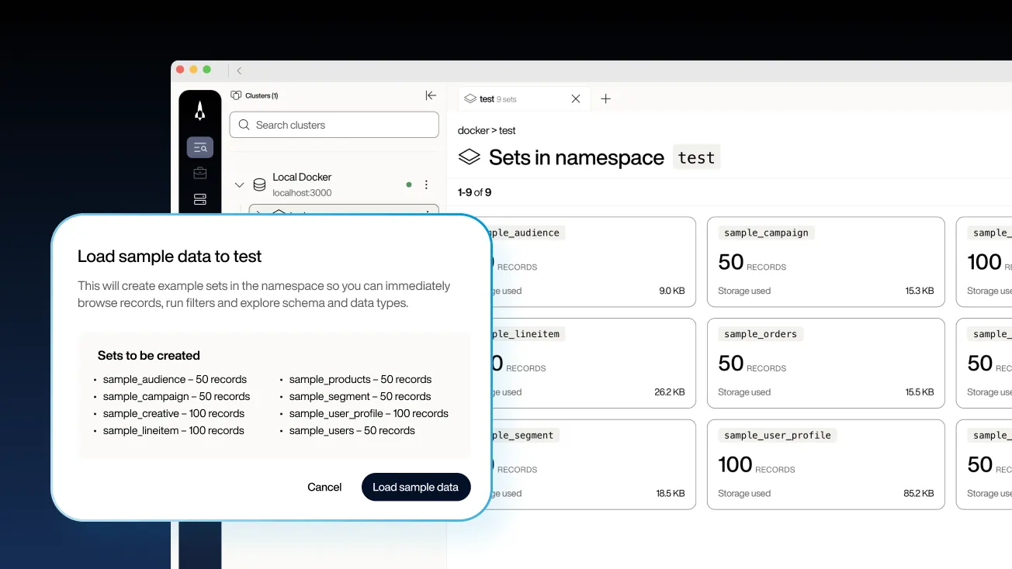Click the database icon beside Local Docker
The width and height of the screenshot is (1012, 569).
point(258,184)
